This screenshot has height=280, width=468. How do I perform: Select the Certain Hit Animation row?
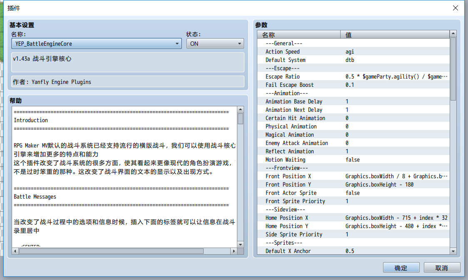tap(353, 118)
